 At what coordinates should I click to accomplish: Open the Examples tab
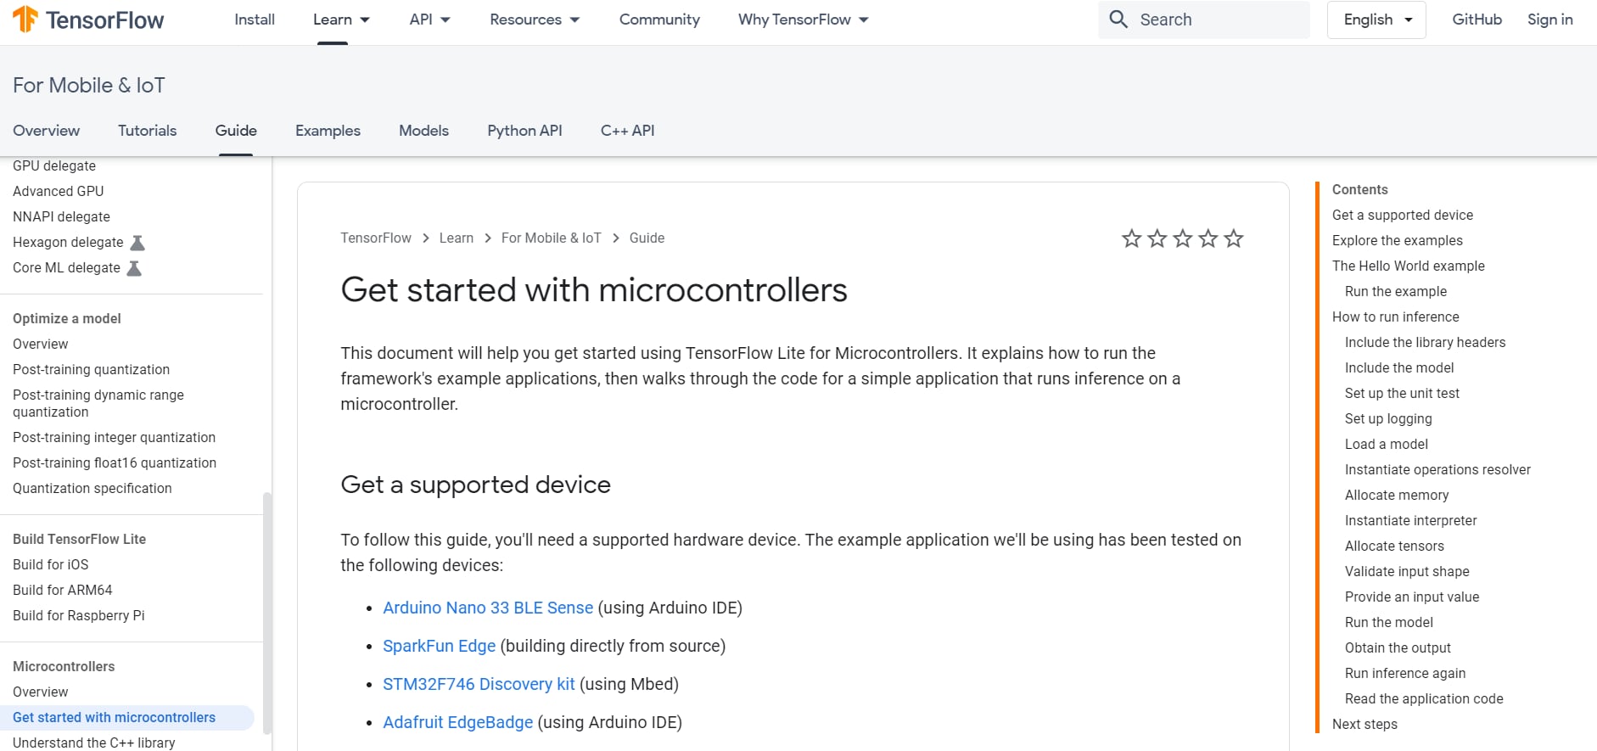pyautogui.click(x=328, y=131)
